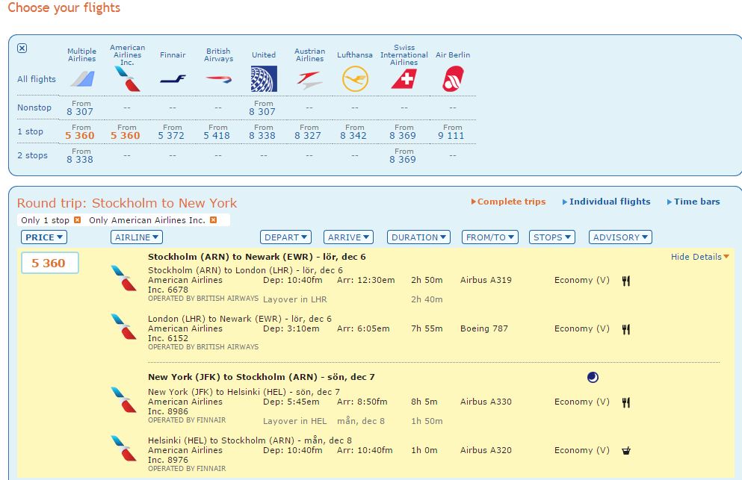
Task: Open the DURATION sort dropdown
Action: 418,237
